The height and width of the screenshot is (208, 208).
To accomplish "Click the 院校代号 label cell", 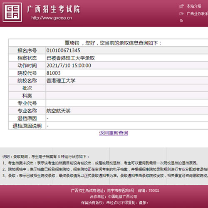I will [27, 73].
